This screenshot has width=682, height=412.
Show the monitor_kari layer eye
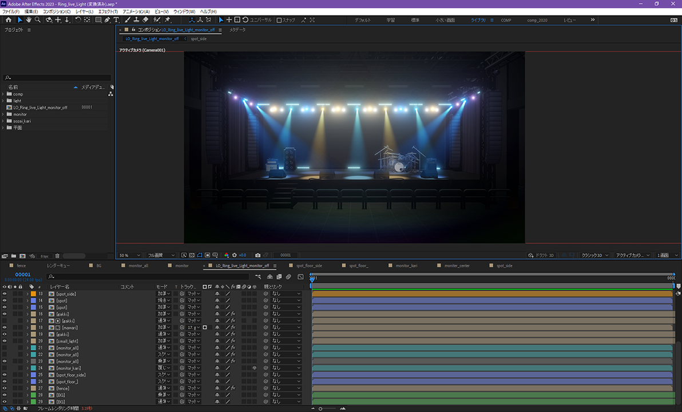pos(5,368)
